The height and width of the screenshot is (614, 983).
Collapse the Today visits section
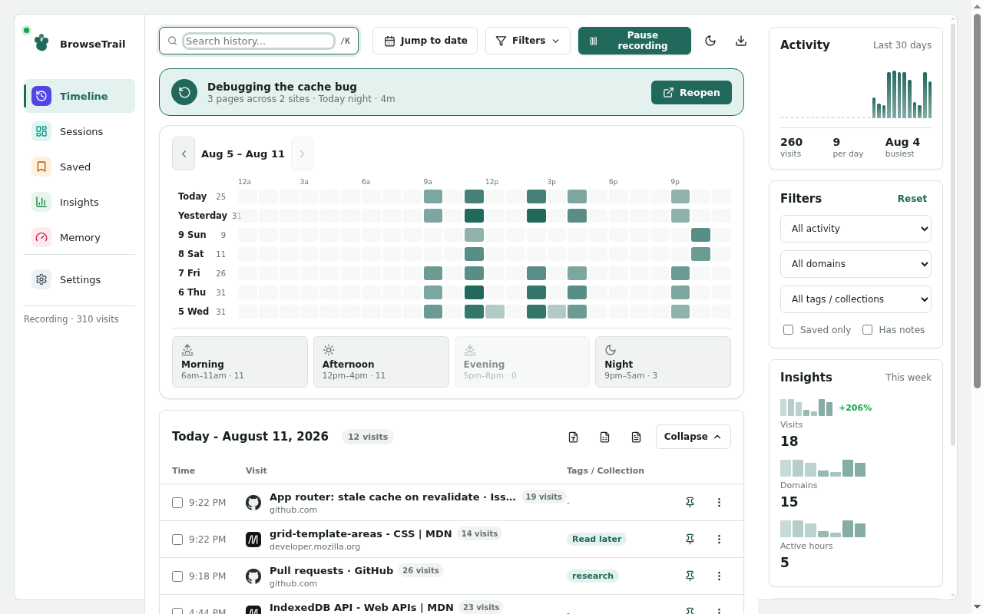pyautogui.click(x=693, y=437)
